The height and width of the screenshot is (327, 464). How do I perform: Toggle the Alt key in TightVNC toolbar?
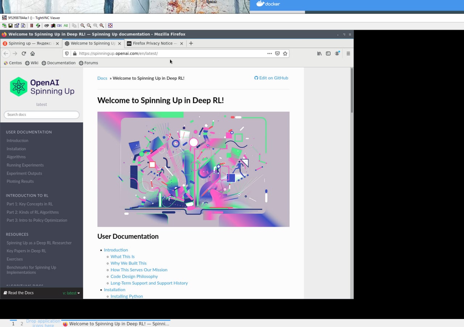(66, 26)
